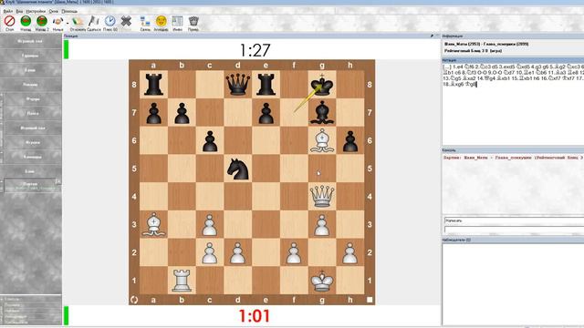Screen dimensions: 584x328
Task: Select the white queen on g4
Action: pyautogui.click(x=322, y=197)
